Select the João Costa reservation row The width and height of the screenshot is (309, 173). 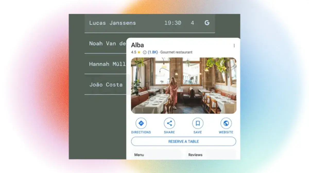[106, 84]
